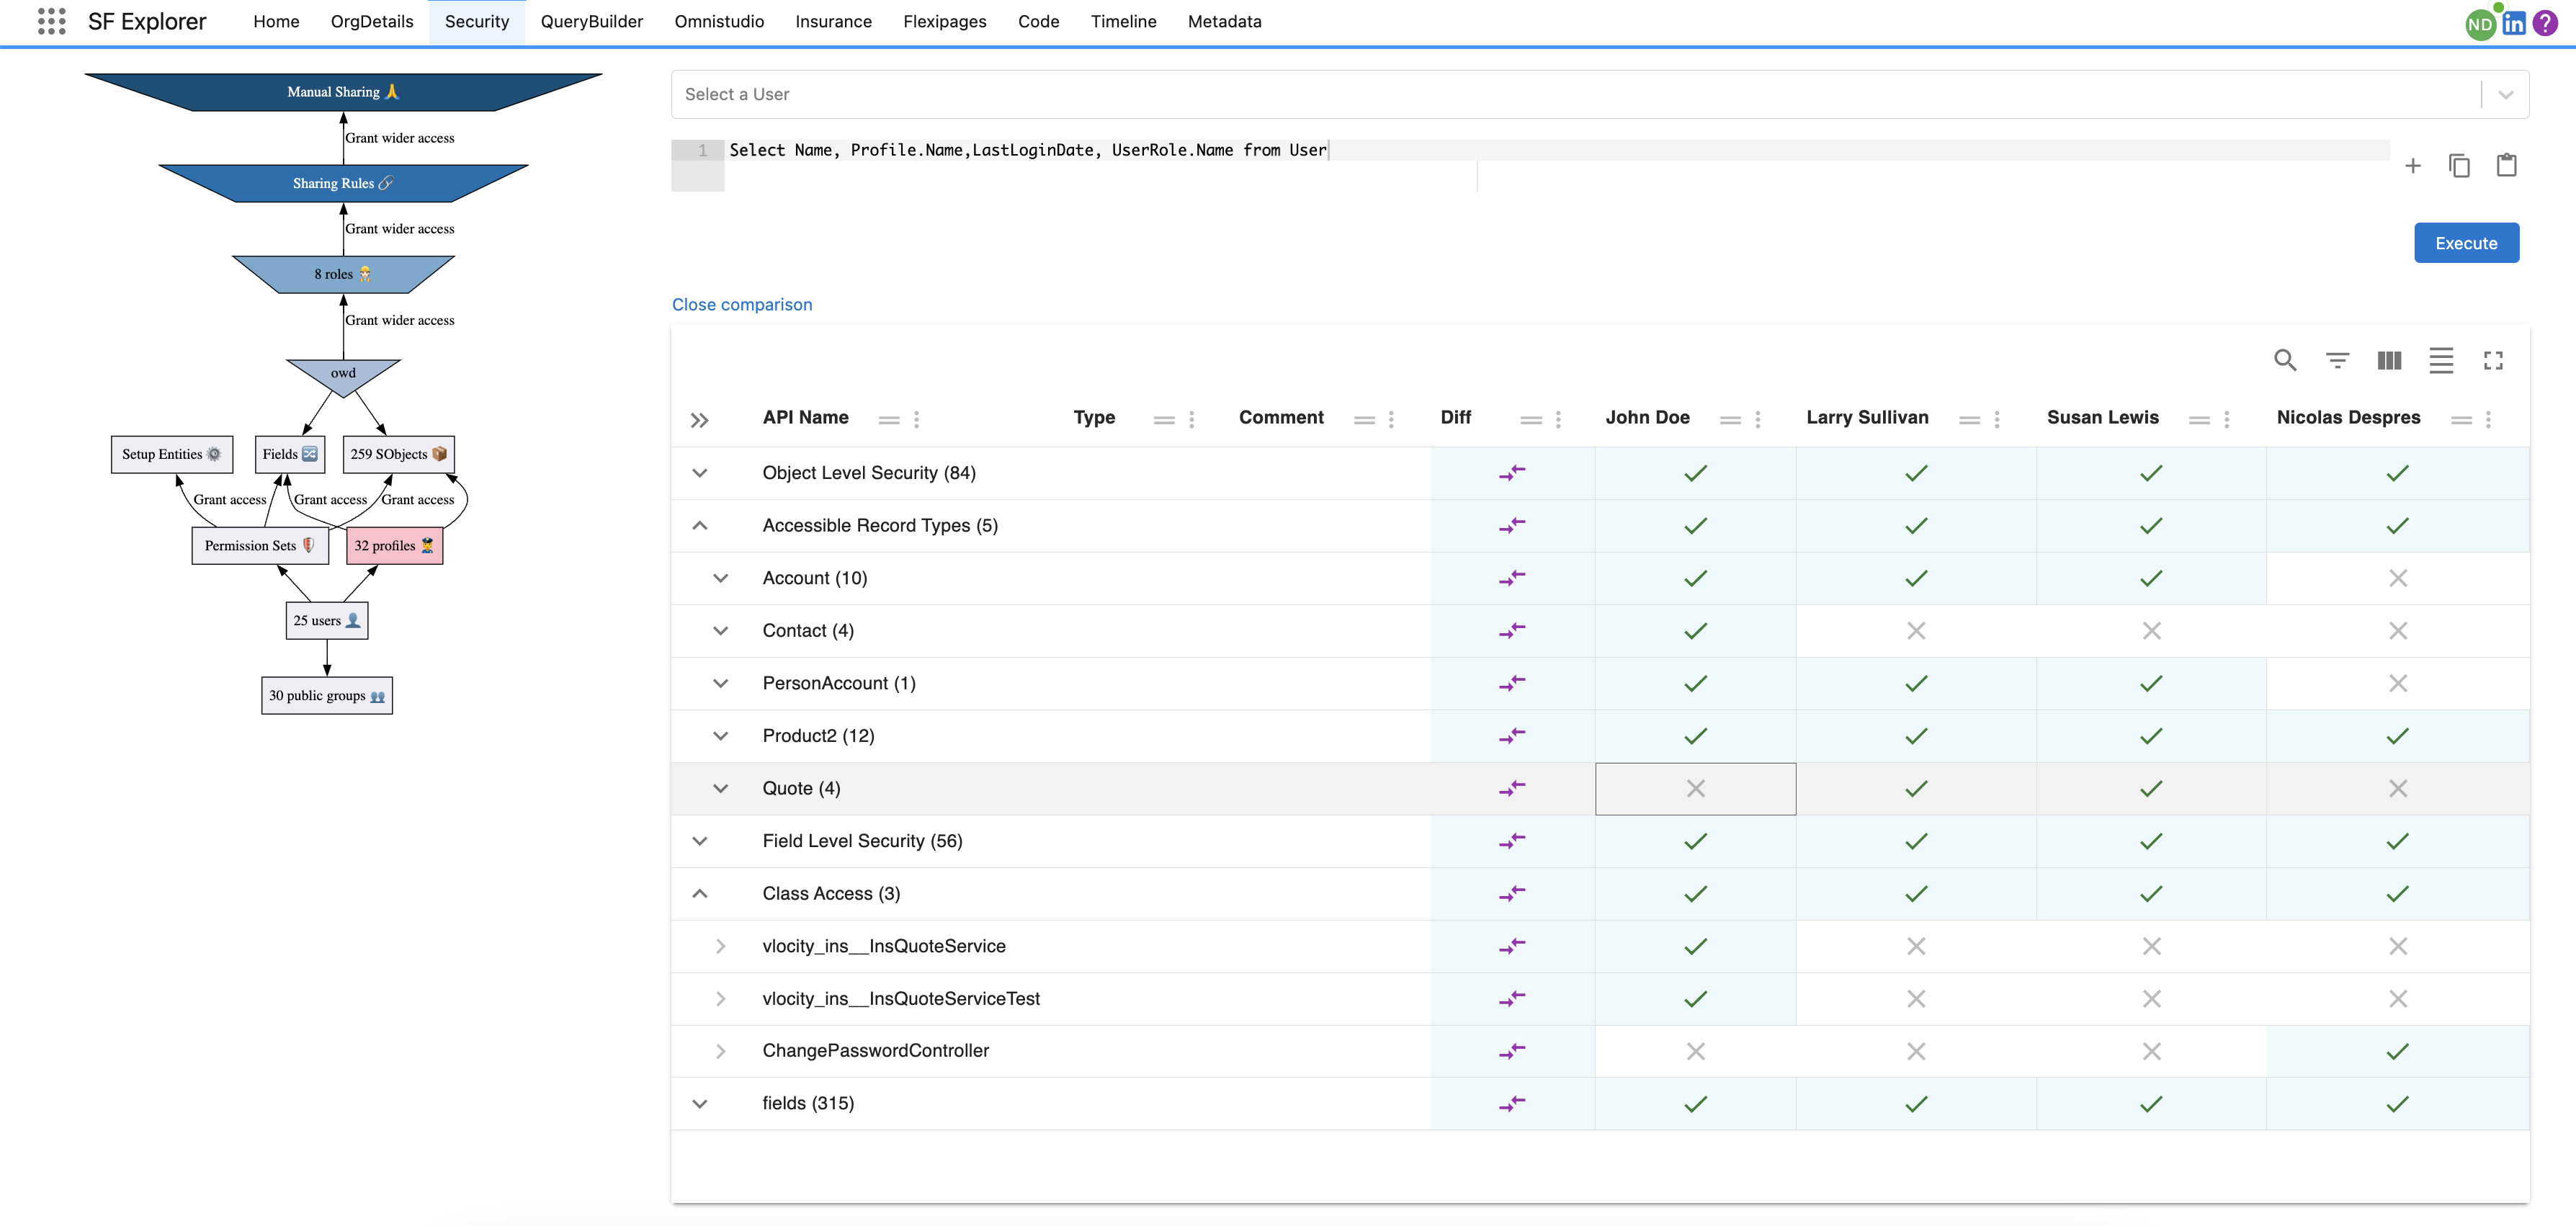Image resolution: width=2576 pixels, height=1226 pixels.
Task: Copy the query with the copy icon
Action: tap(2459, 166)
